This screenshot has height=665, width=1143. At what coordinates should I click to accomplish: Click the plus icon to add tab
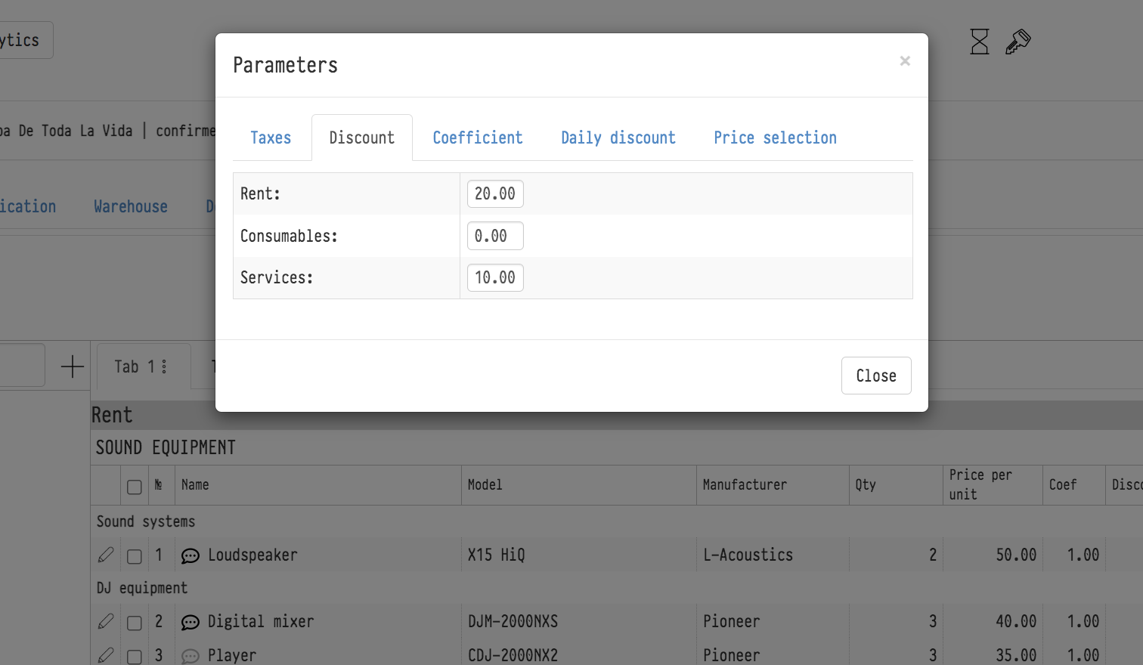73,367
